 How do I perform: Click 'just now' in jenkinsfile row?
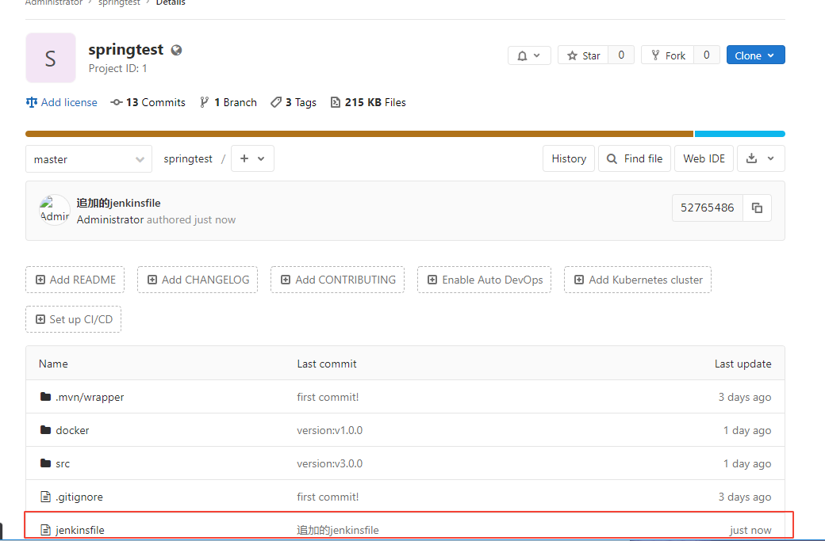(750, 530)
